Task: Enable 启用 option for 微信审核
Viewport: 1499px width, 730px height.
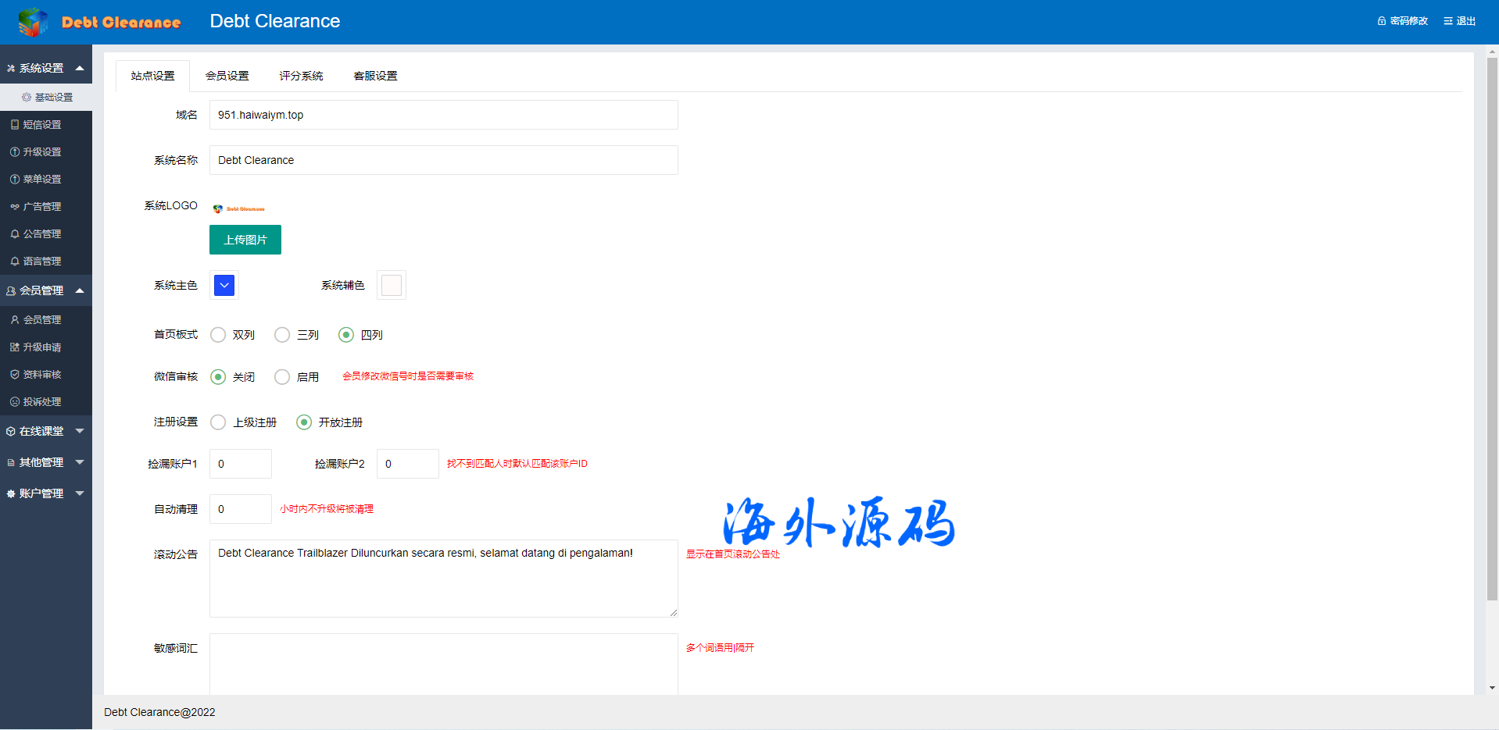Action: (x=282, y=377)
